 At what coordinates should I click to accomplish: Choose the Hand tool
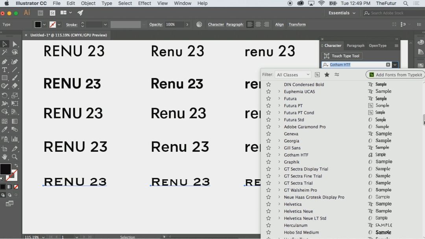(x=5, y=157)
